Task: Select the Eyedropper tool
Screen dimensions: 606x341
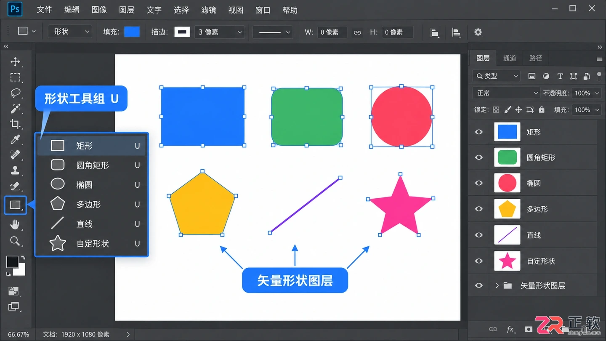Action: (x=15, y=139)
